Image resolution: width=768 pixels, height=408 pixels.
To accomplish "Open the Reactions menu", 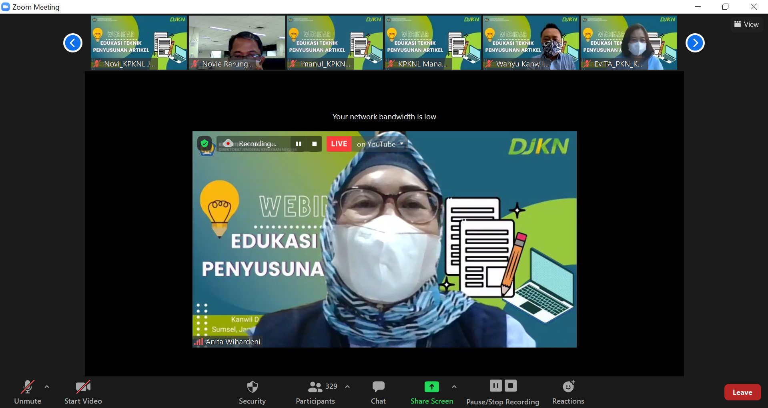I will [568, 392].
